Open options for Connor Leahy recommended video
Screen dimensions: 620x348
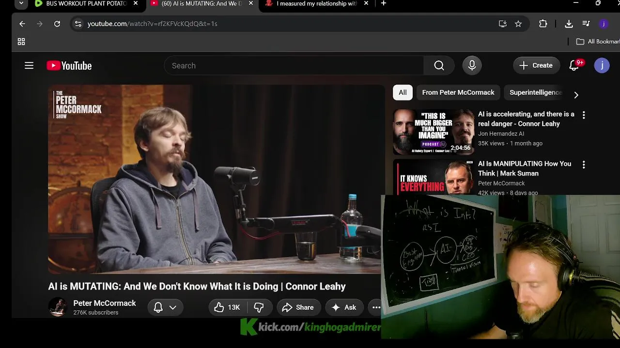coord(584,115)
